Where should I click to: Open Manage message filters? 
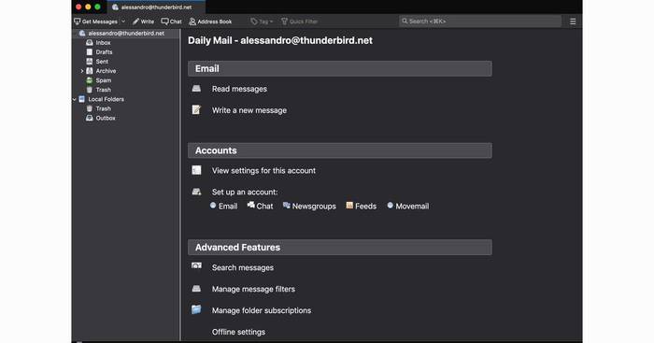tap(253, 289)
